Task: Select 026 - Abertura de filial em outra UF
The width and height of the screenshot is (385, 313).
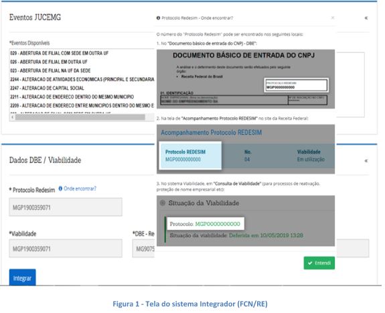Action: [x=49, y=62]
